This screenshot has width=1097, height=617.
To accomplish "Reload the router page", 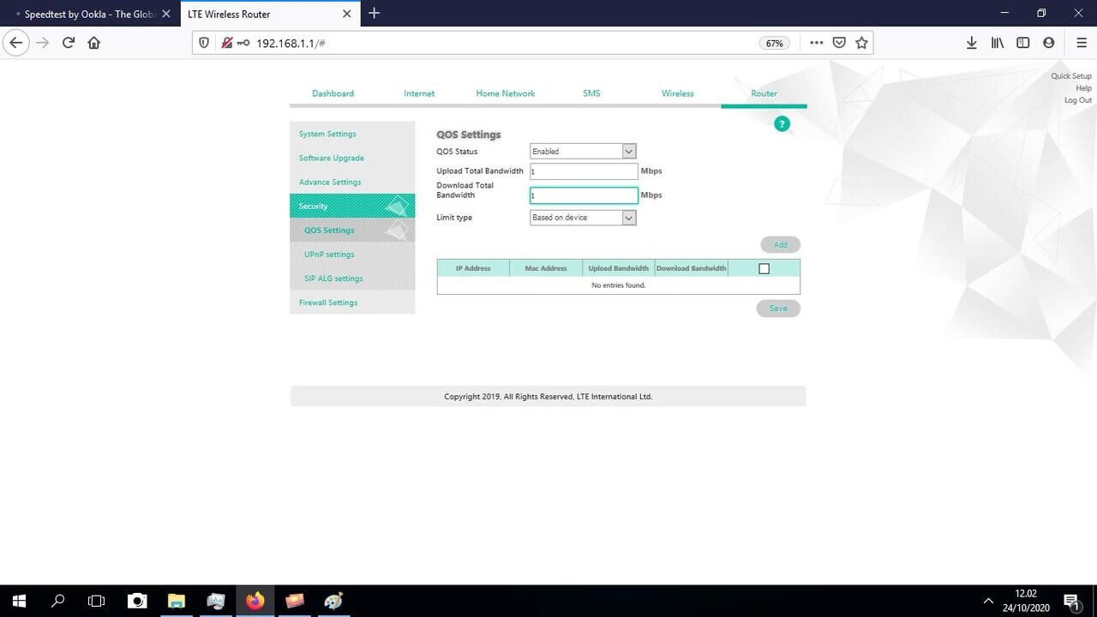I will (x=69, y=43).
